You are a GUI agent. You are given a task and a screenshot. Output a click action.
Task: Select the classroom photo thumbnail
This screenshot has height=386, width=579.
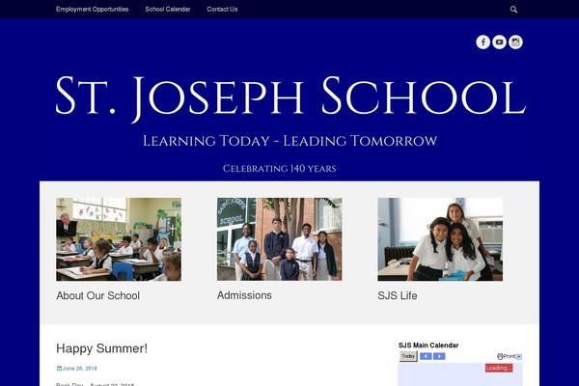(119, 239)
